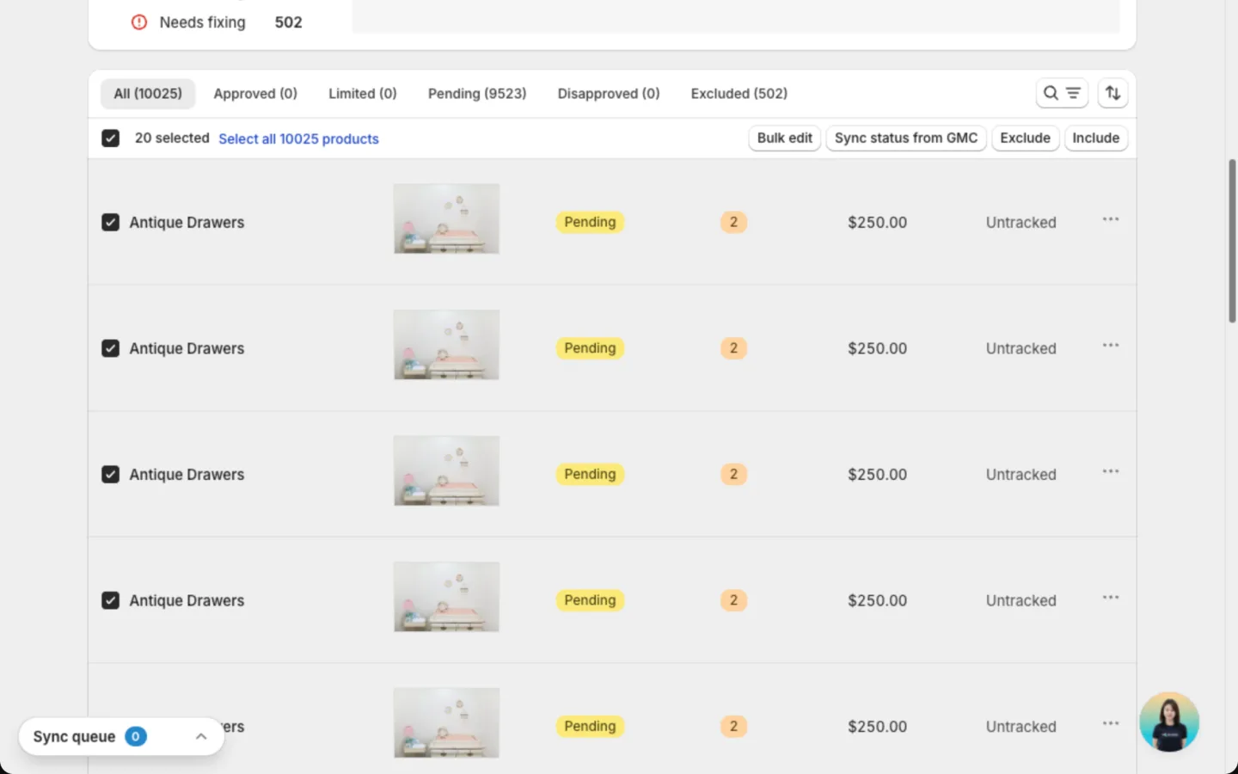
Task: Click the $250.00 price in the first row
Action: tap(877, 222)
